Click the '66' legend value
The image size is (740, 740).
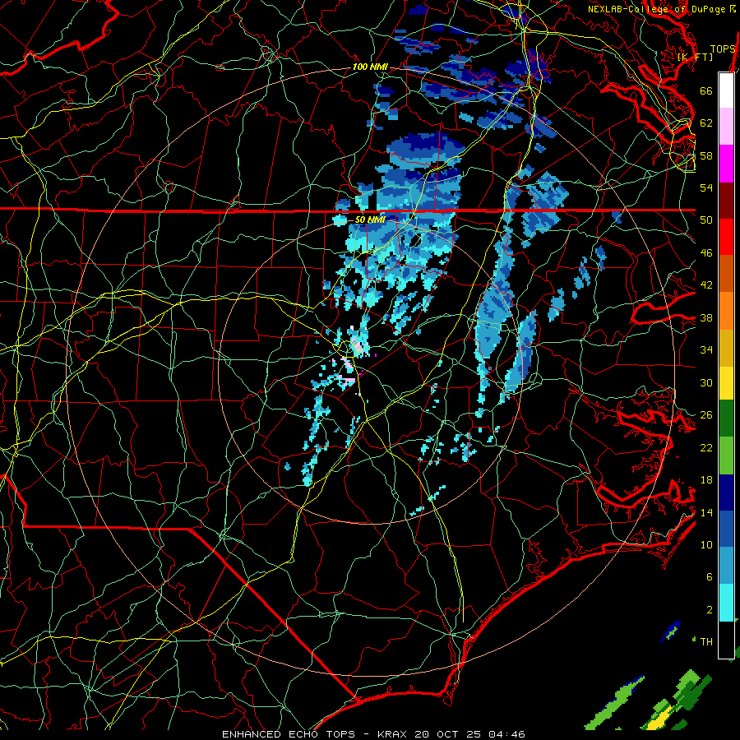[706, 90]
